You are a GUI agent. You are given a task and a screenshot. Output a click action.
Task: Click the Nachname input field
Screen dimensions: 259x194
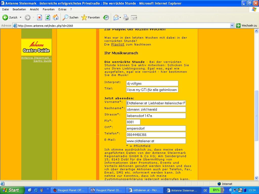pyautogui.click(x=156, y=109)
